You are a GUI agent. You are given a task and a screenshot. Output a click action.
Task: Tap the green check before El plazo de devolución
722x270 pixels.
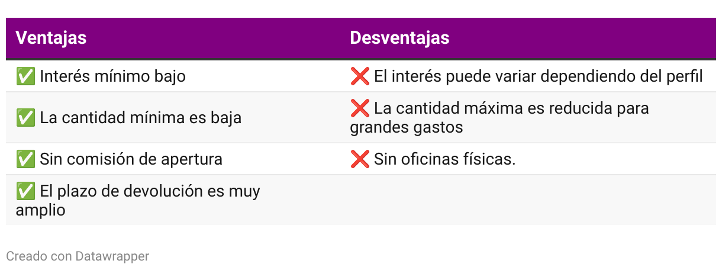(x=25, y=191)
